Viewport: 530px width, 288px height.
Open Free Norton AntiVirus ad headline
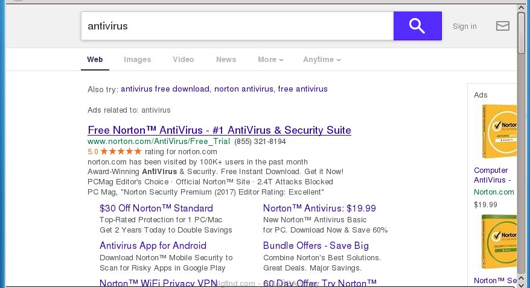(x=219, y=130)
